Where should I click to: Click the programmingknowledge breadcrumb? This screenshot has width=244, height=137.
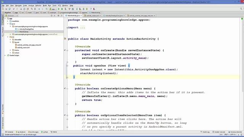click(68, 13)
